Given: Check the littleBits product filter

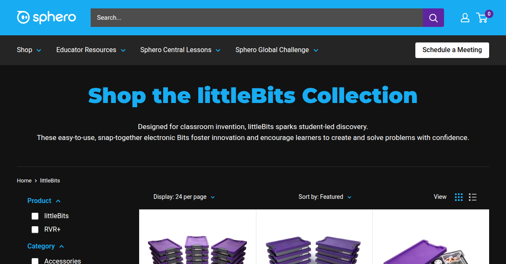Looking at the screenshot, I should click(x=35, y=216).
